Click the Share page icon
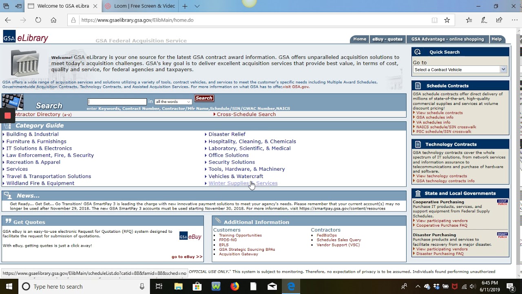The image size is (522, 294). [499, 20]
